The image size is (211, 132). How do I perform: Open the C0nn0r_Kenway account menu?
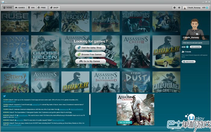click(x=196, y=8)
